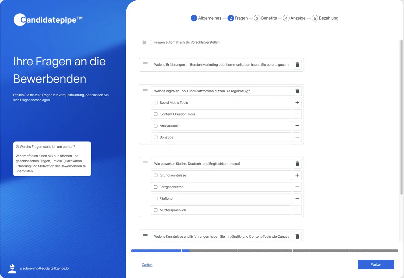Jump to the Bezahlung step
This screenshot has width=404, height=278.
tap(325, 18)
